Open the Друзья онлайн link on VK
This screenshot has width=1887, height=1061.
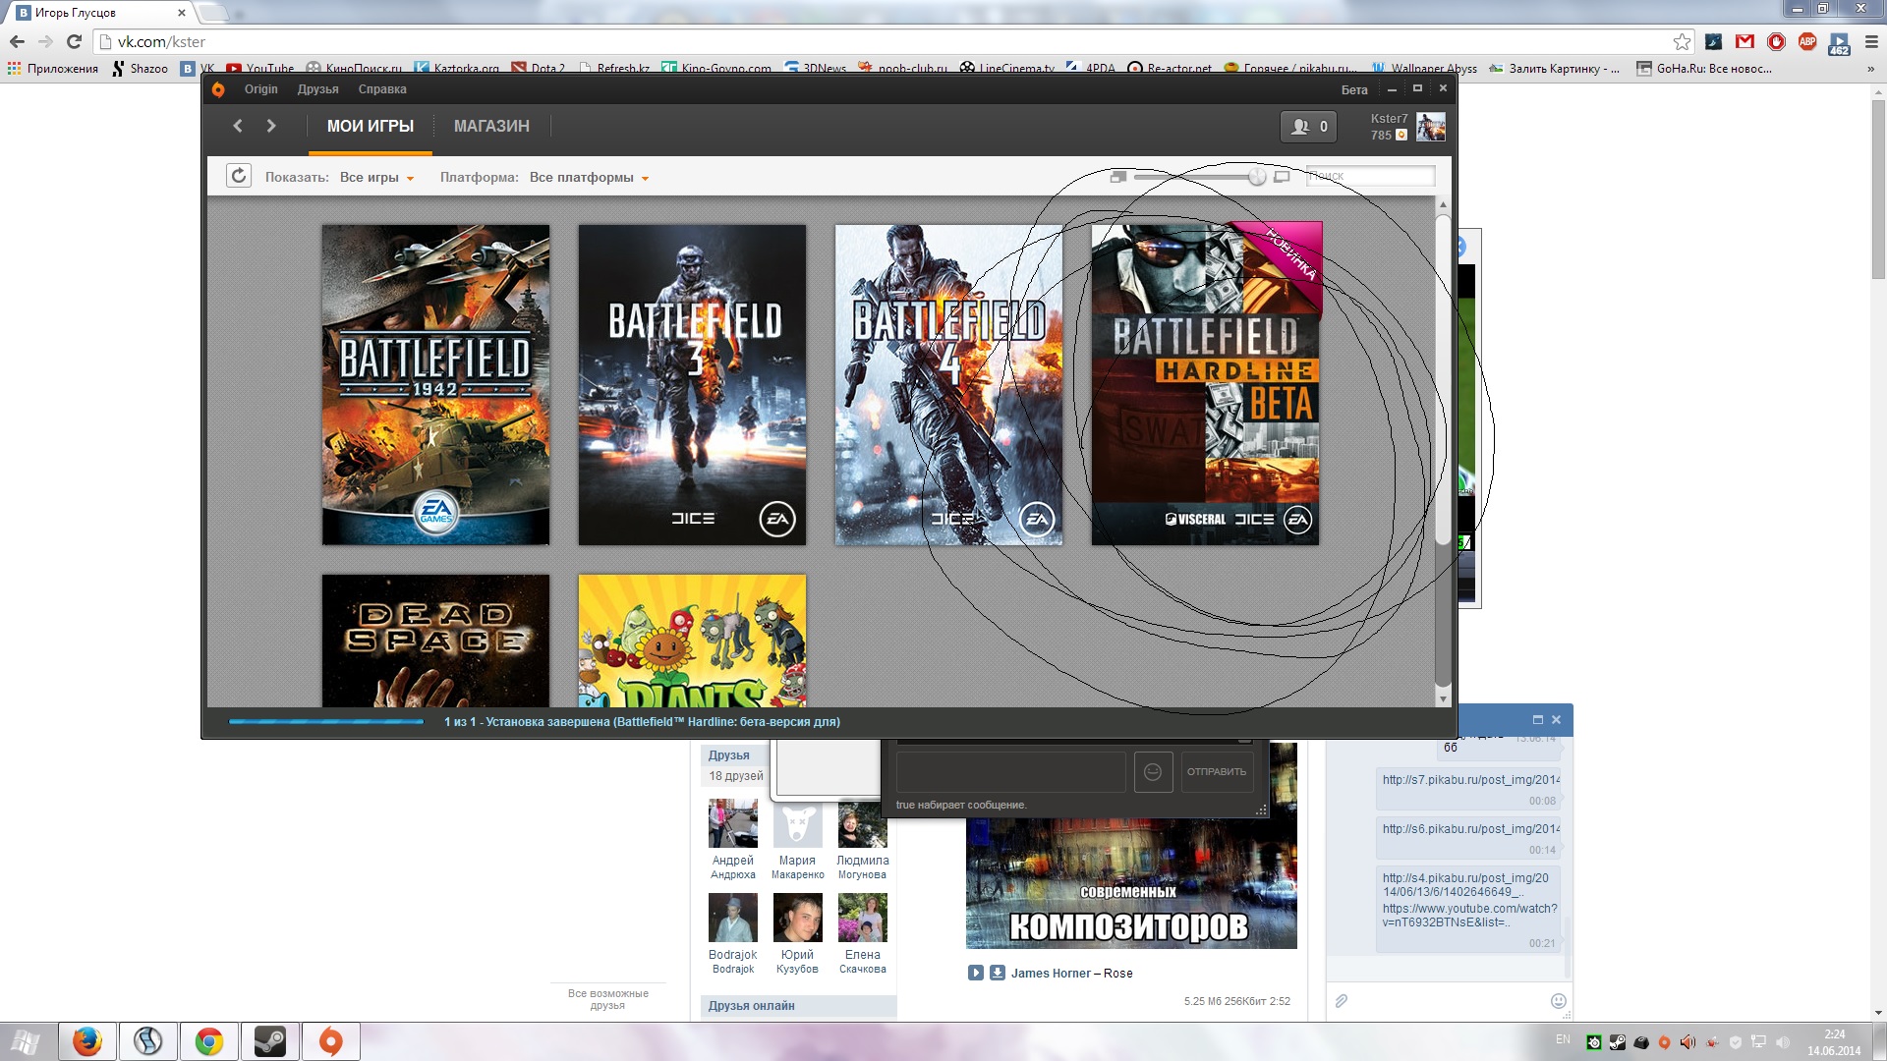(x=751, y=1006)
